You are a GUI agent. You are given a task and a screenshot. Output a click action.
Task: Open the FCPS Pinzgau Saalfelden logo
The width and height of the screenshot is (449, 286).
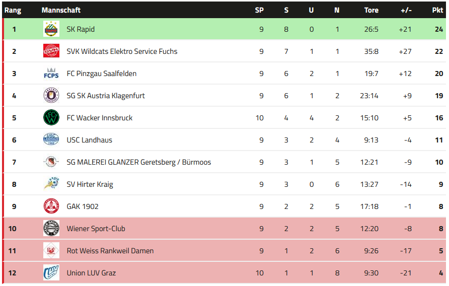click(51, 74)
